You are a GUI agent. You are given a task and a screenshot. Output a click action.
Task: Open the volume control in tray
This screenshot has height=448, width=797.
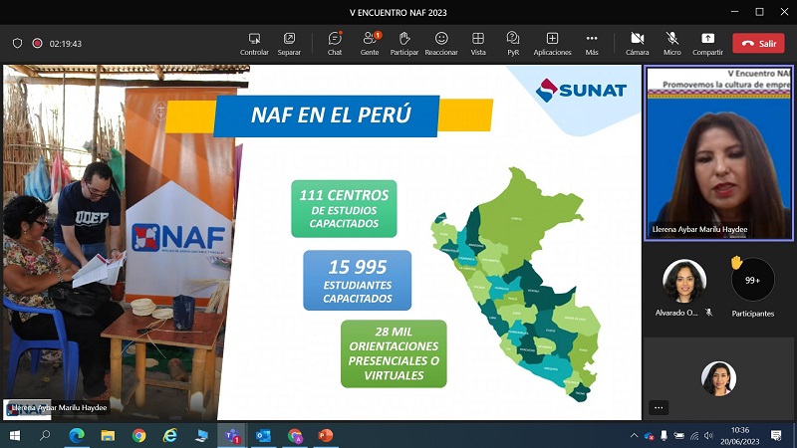pyautogui.click(x=709, y=435)
